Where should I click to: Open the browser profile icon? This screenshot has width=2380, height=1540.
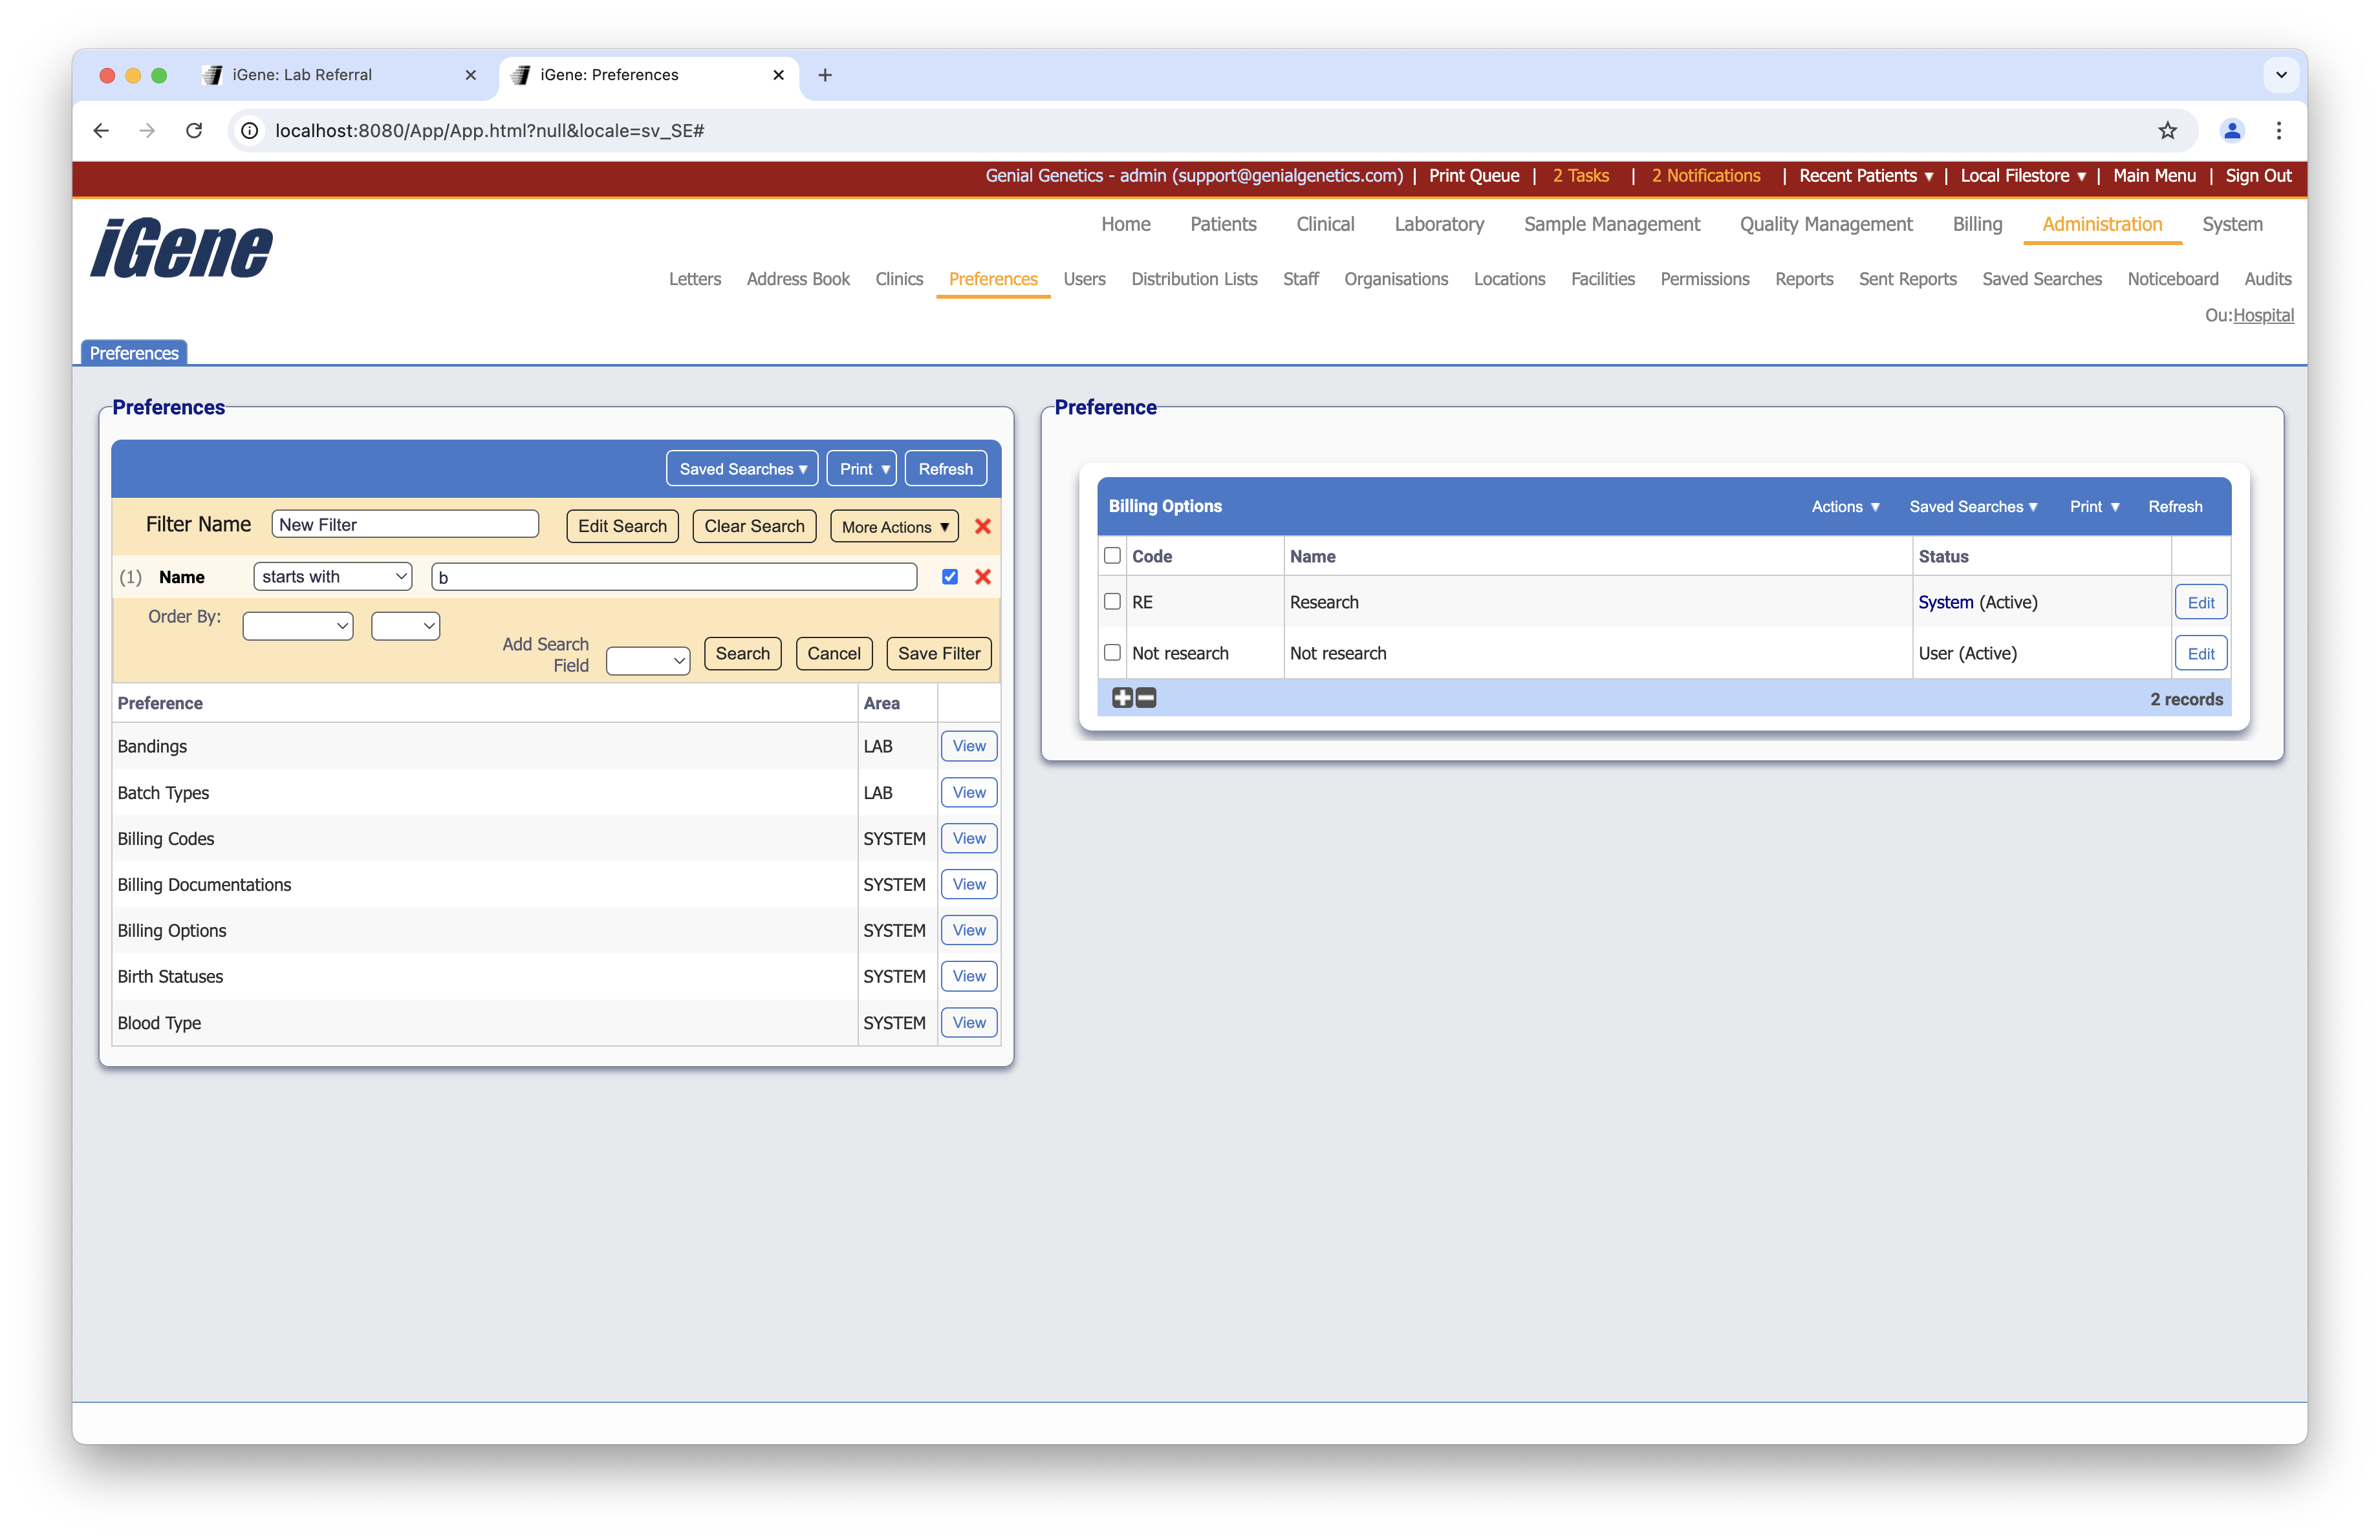[2231, 131]
